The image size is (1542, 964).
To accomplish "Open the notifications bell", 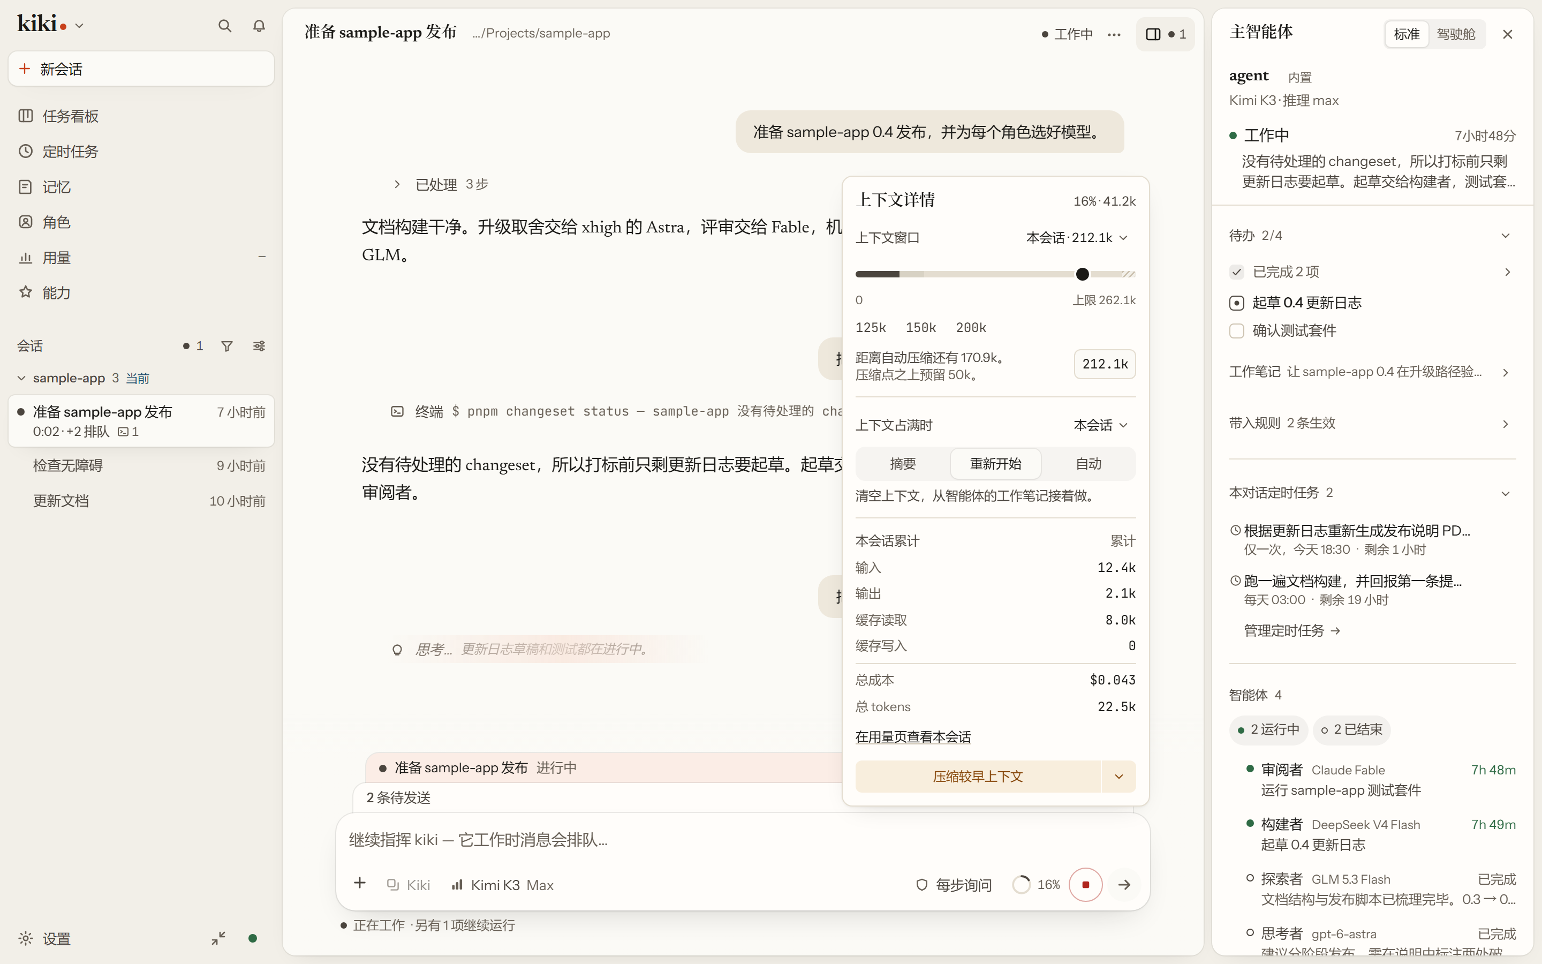I will point(259,26).
